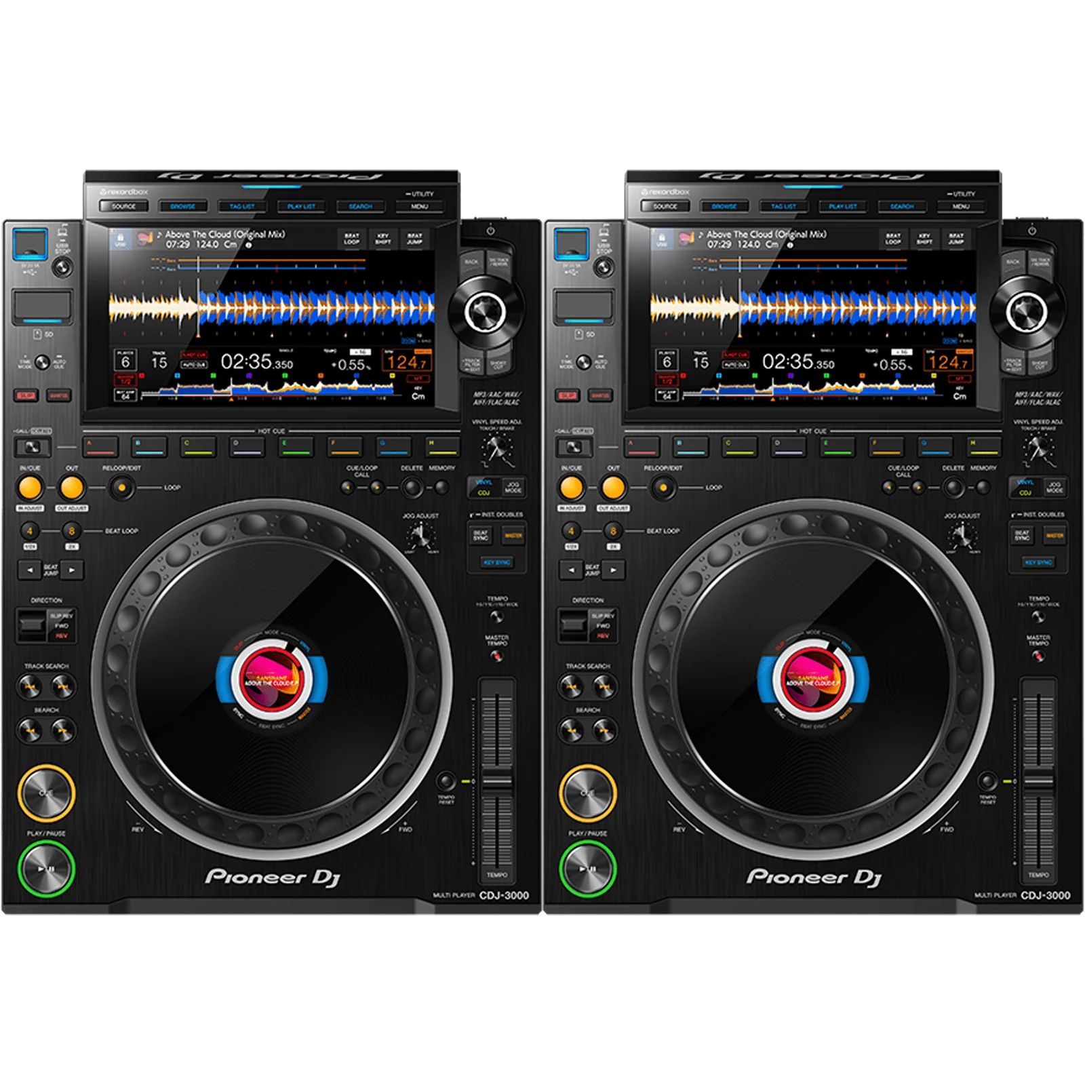
Task: Toggle MASTER TEMPO on the left deck
Action: [497, 656]
